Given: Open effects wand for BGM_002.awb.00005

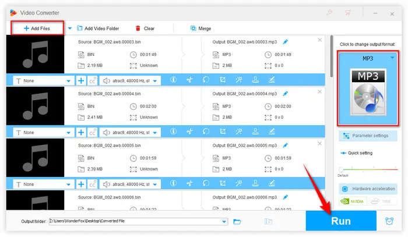Looking at the screenshot, I should 239,183.
